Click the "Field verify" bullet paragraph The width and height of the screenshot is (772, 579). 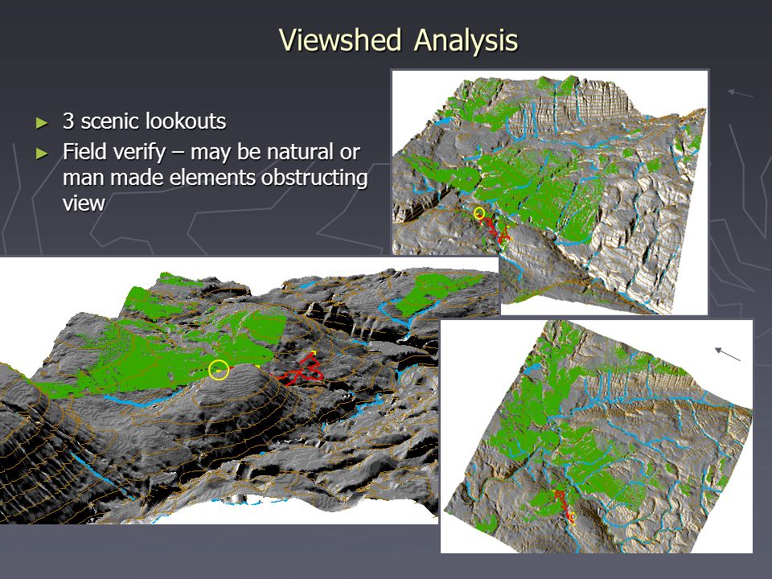[216, 177]
